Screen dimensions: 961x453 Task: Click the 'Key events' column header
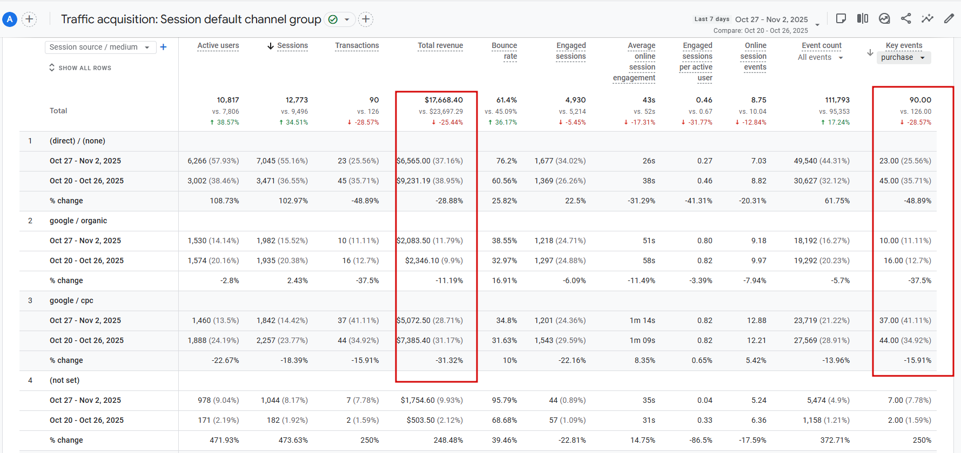(904, 46)
